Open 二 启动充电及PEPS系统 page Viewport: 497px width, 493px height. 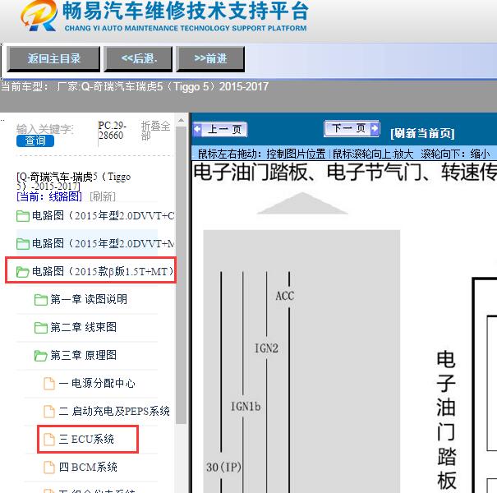tap(114, 411)
